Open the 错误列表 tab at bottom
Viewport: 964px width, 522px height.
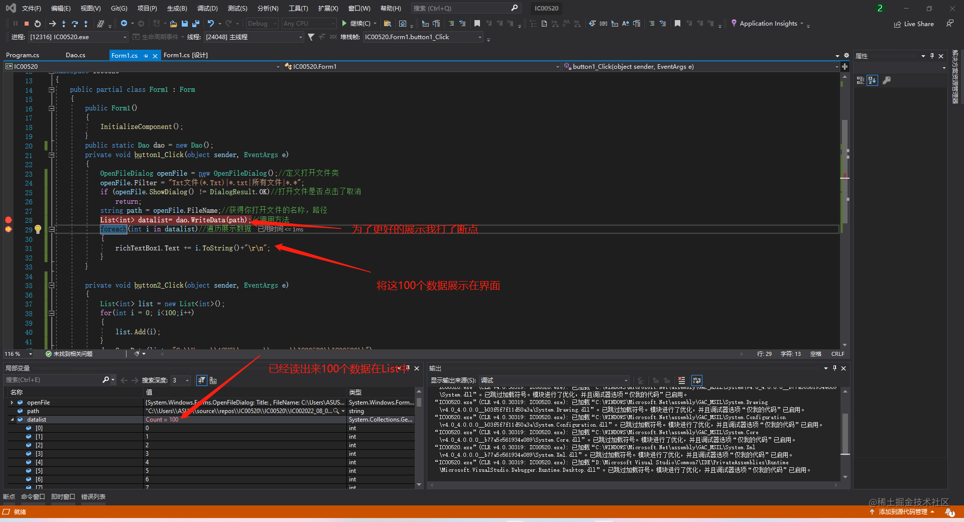pyautogui.click(x=93, y=497)
